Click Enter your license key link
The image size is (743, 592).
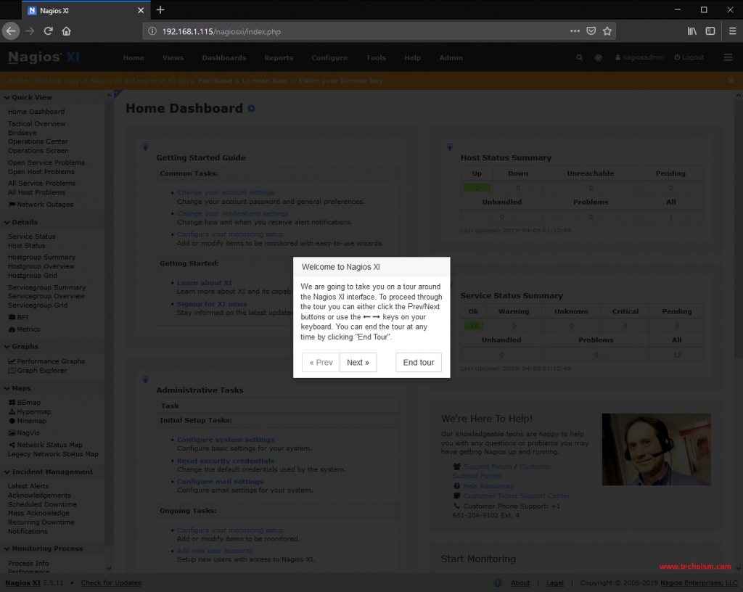pyautogui.click(x=341, y=81)
